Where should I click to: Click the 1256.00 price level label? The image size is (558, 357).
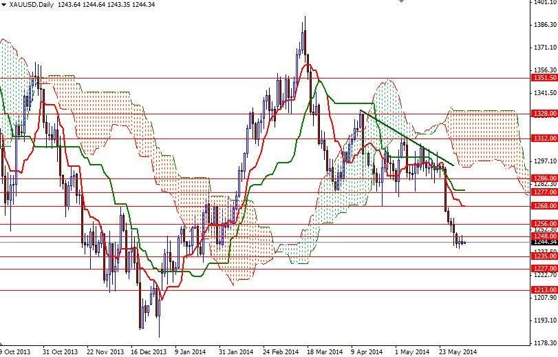click(x=544, y=223)
